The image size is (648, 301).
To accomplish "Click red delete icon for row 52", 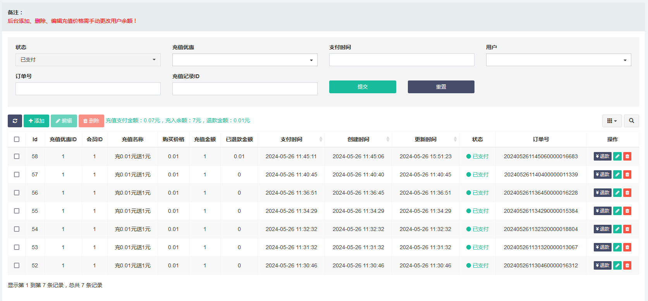I will coord(627,265).
